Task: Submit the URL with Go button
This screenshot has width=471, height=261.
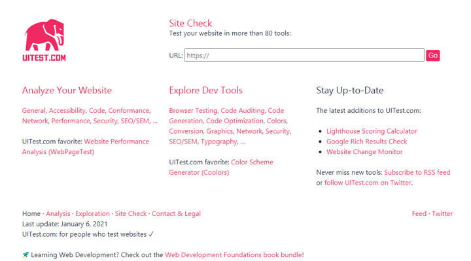Action: coord(432,55)
